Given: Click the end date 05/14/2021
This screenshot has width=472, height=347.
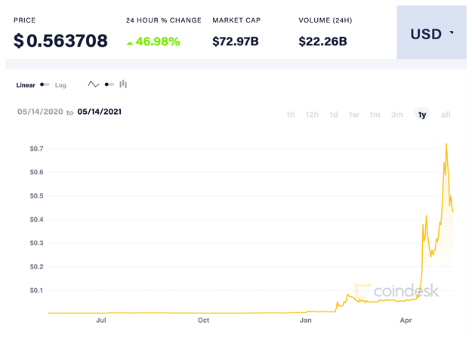Looking at the screenshot, I should [100, 112].
